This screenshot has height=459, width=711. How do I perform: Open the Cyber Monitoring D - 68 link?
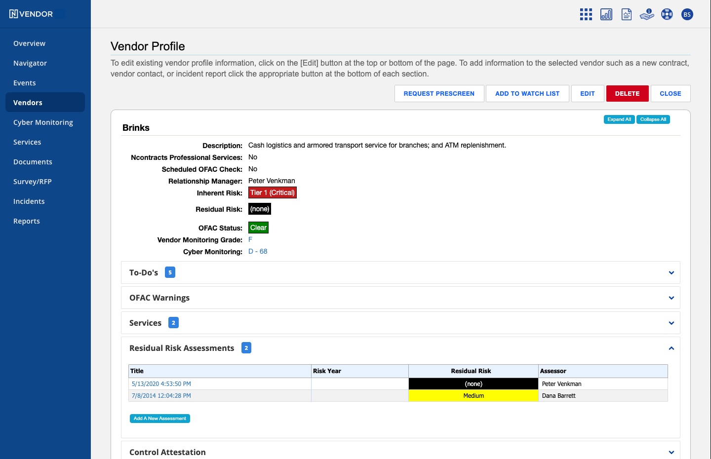pos(258,251)
